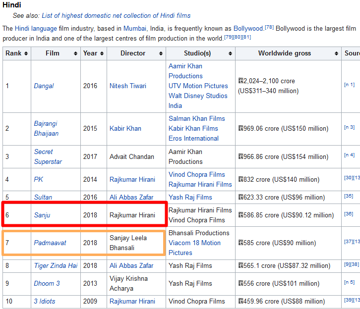The width and height of the screenshot is (360, 309).
Task: Sort table by Rank column arrows
Action: point(26,53)
